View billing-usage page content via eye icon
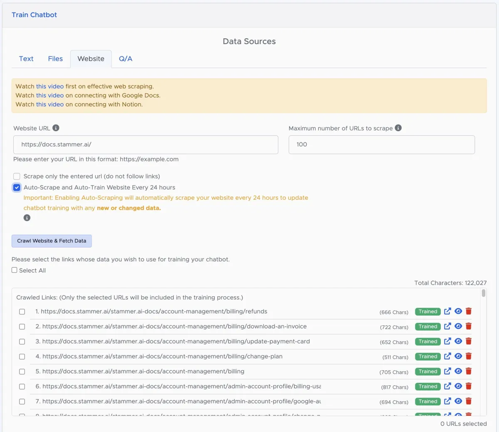The height and width of the screenshot is (432, 499). pyautogui.click(x=458, y=386)
